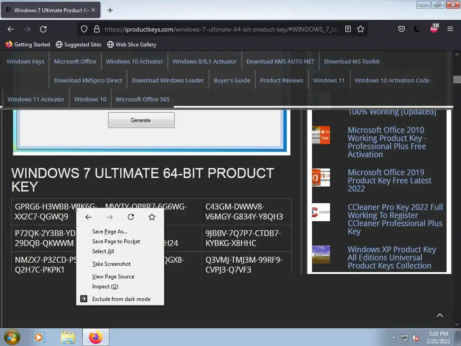Screen dimensions: 461x346
Task: Click CCleaner article thumbnail
Action: (321, 212)
